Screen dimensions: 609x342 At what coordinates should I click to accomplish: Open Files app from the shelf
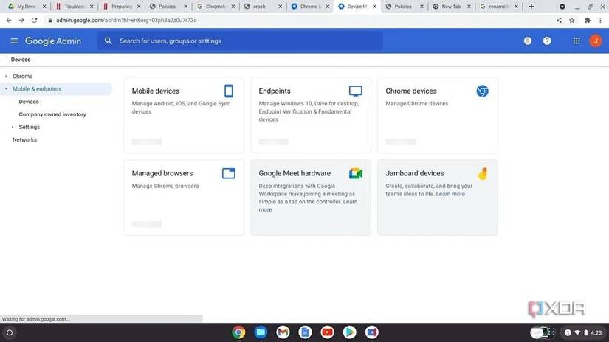[x=261, y=332]
